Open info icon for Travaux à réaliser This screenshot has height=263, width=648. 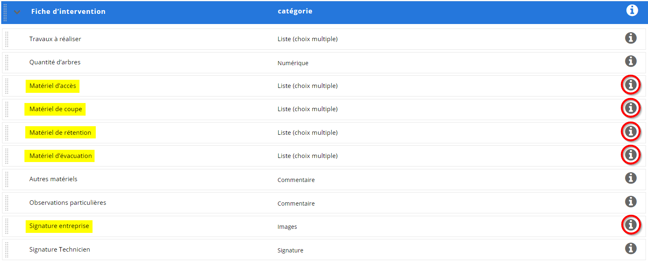(x=631, y=38)
